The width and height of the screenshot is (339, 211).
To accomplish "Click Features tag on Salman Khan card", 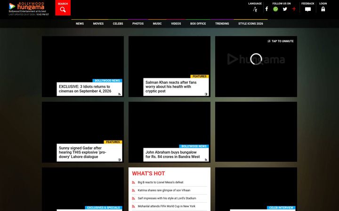I will coord(200,76).
